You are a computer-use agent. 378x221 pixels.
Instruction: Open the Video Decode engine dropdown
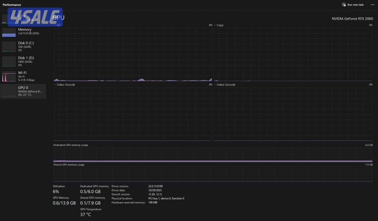[x=215, y=85]
